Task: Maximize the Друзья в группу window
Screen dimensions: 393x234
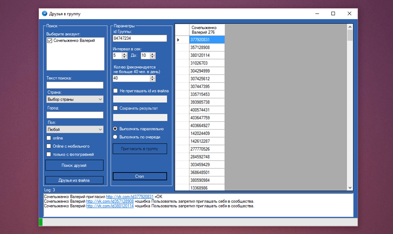Action: click(333, 14)
